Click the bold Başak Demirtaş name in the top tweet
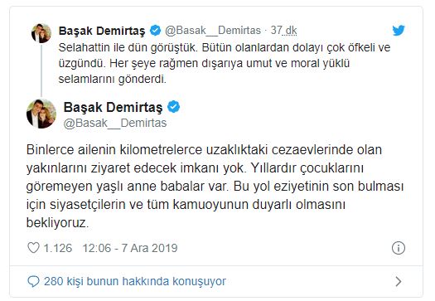This screenshot has height=301, width=435. tap(102, 31)
